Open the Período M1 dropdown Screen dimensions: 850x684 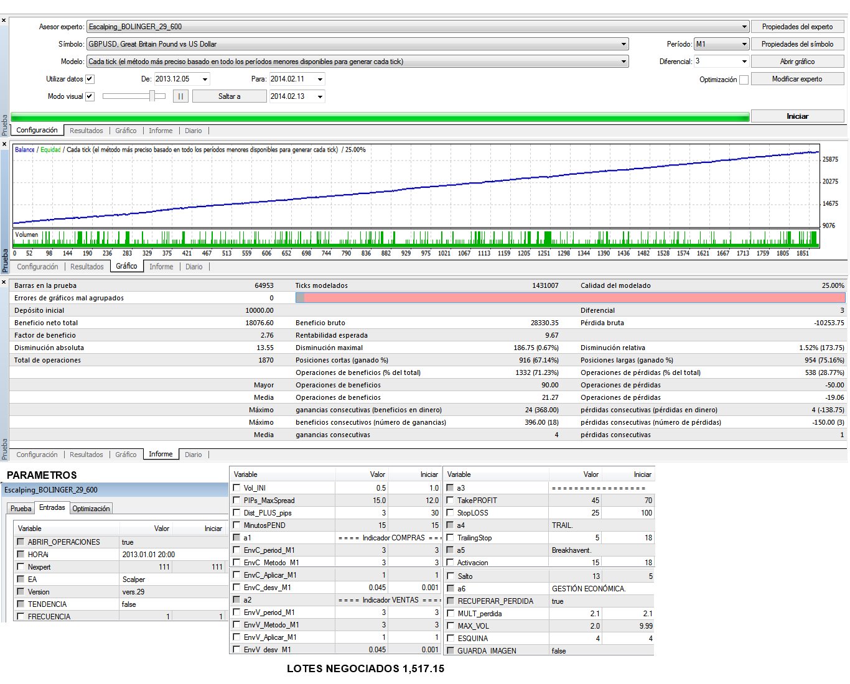click(x=744, y=44)
